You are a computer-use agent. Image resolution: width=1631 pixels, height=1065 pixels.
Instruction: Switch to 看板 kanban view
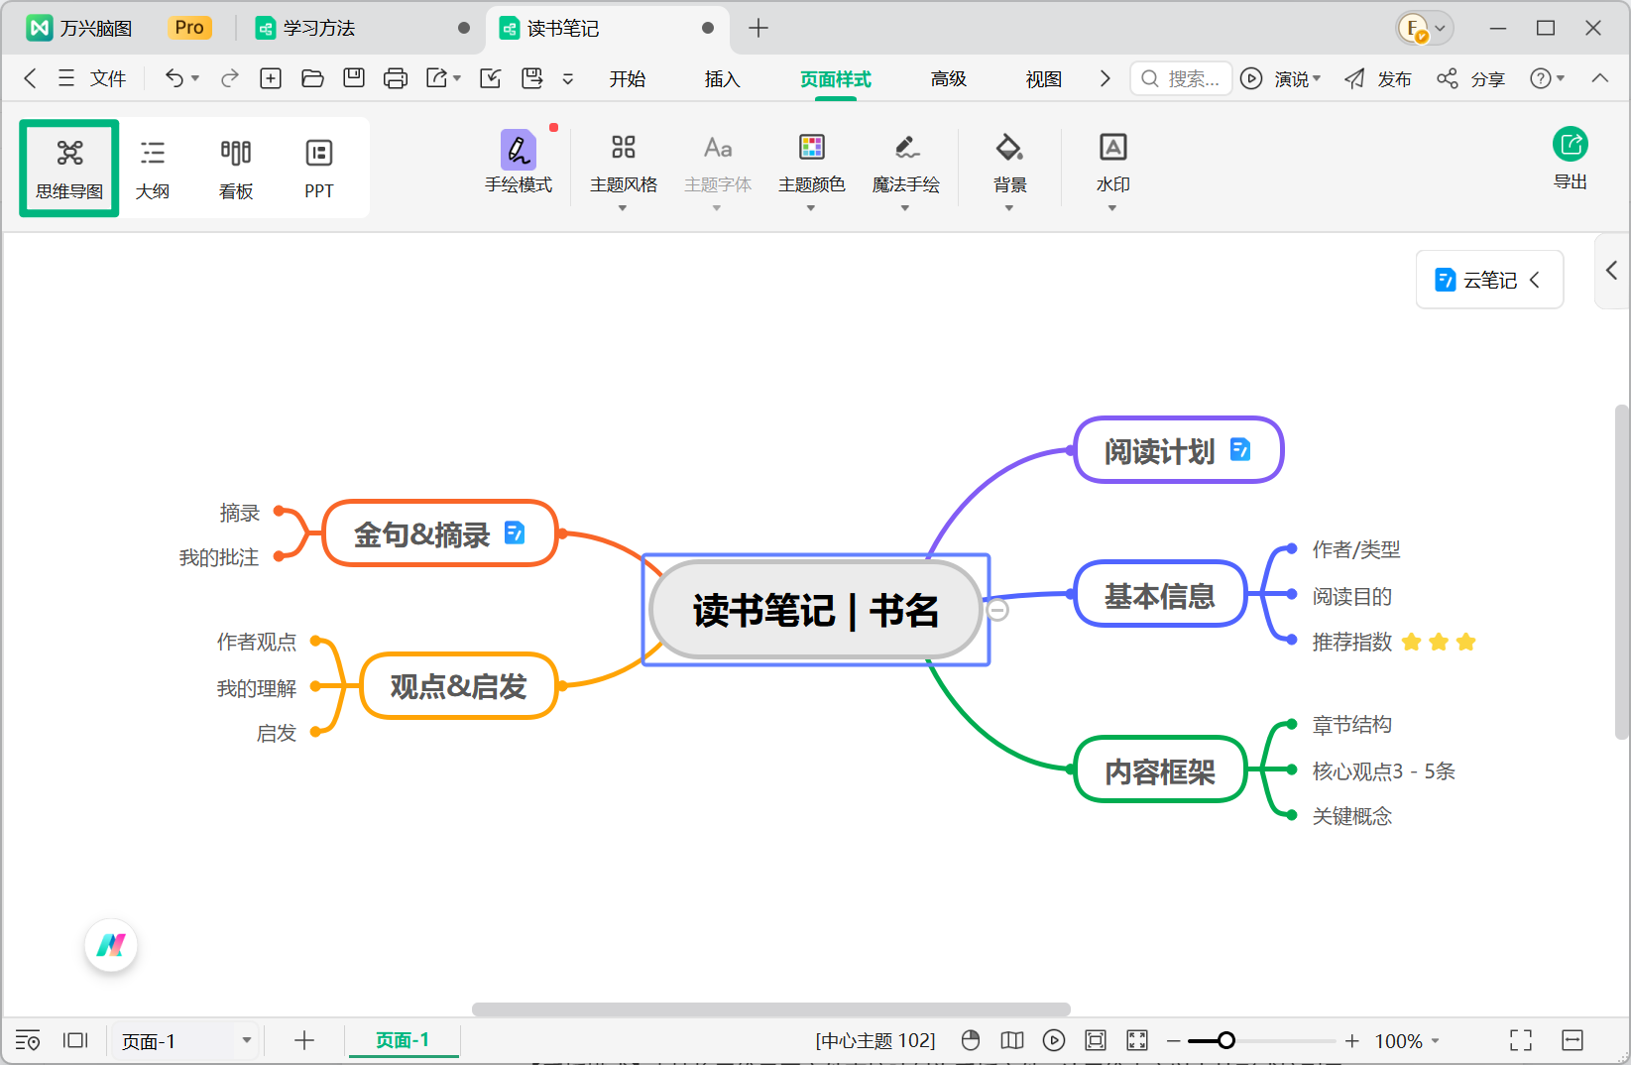tap(236, 168)
